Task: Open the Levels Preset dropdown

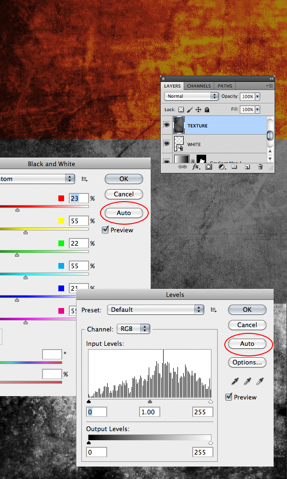Action: pyautogui.click(x=156, y=310)
